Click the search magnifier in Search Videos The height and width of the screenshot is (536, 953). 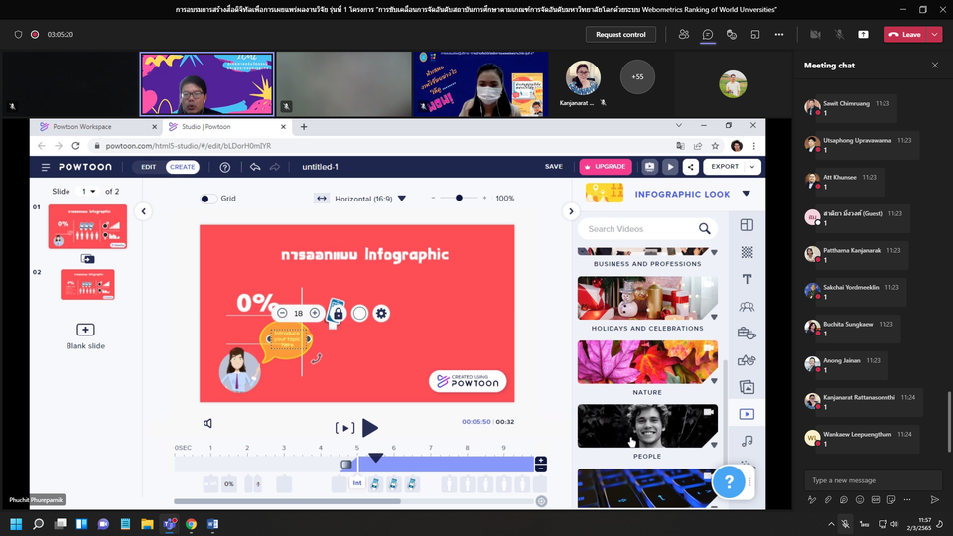704,229
